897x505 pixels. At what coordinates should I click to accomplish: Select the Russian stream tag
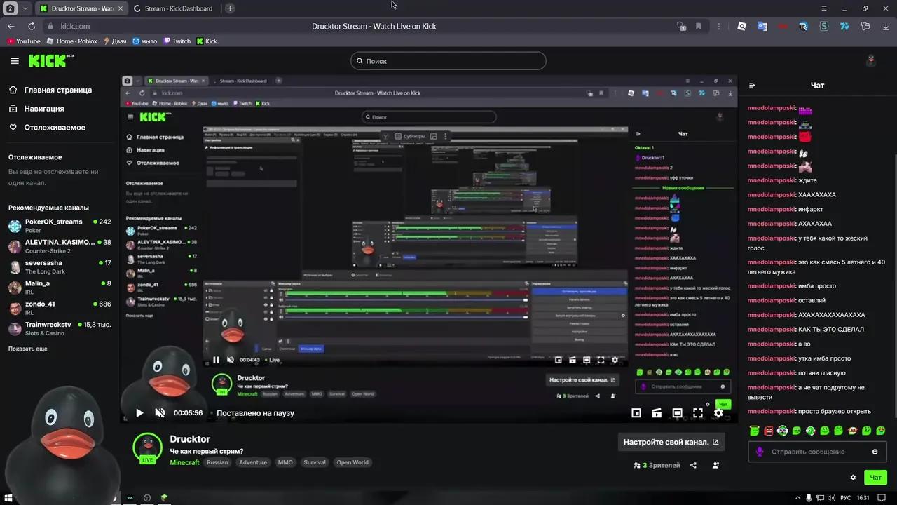click(217, 462)
